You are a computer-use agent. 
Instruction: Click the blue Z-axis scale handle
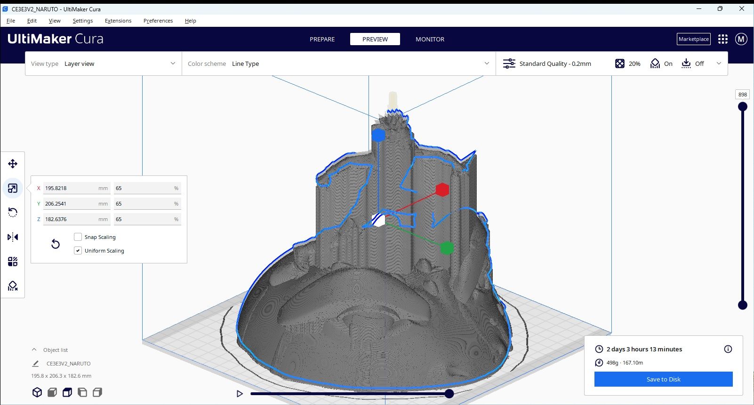click(x=378, y=135)
